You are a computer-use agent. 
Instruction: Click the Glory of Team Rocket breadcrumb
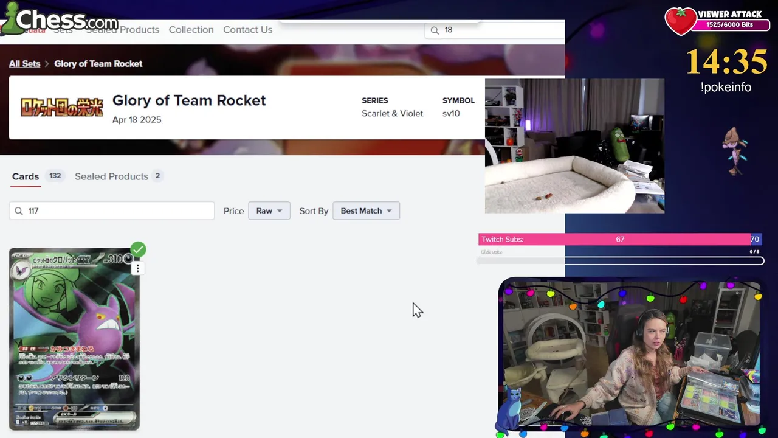coord(98,64)
